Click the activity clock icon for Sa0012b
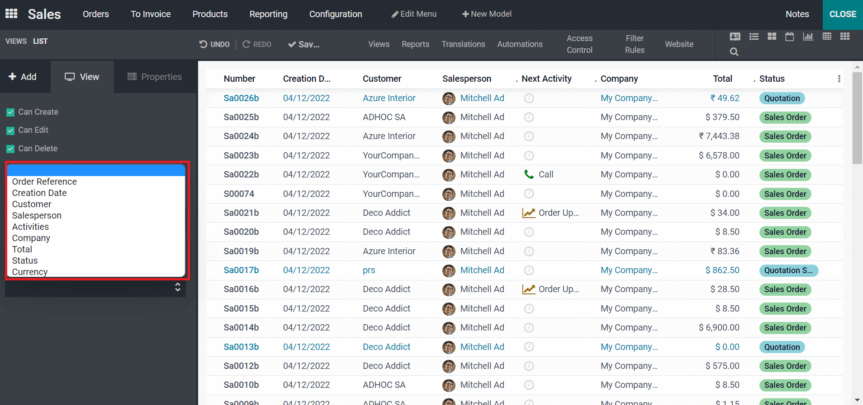 (x=529, y=366)
